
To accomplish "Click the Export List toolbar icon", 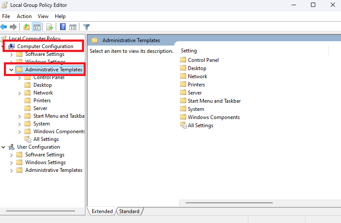I will (x=50, y=27).
